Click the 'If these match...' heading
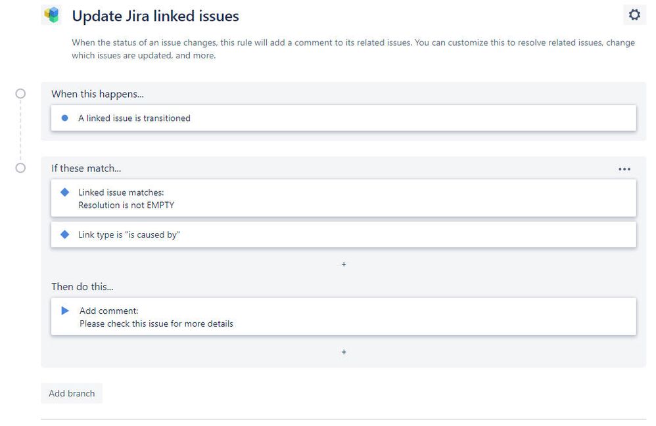The image size is (656, 426). click(x=86, y=168)
